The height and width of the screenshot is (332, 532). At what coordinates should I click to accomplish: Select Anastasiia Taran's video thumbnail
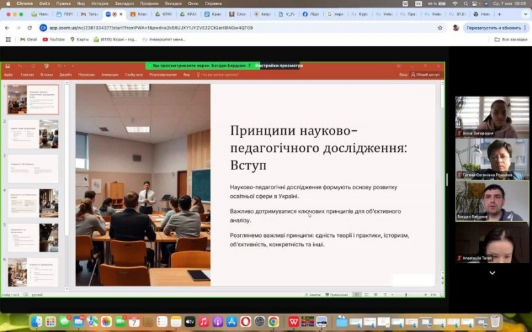[x=492, y=242]
